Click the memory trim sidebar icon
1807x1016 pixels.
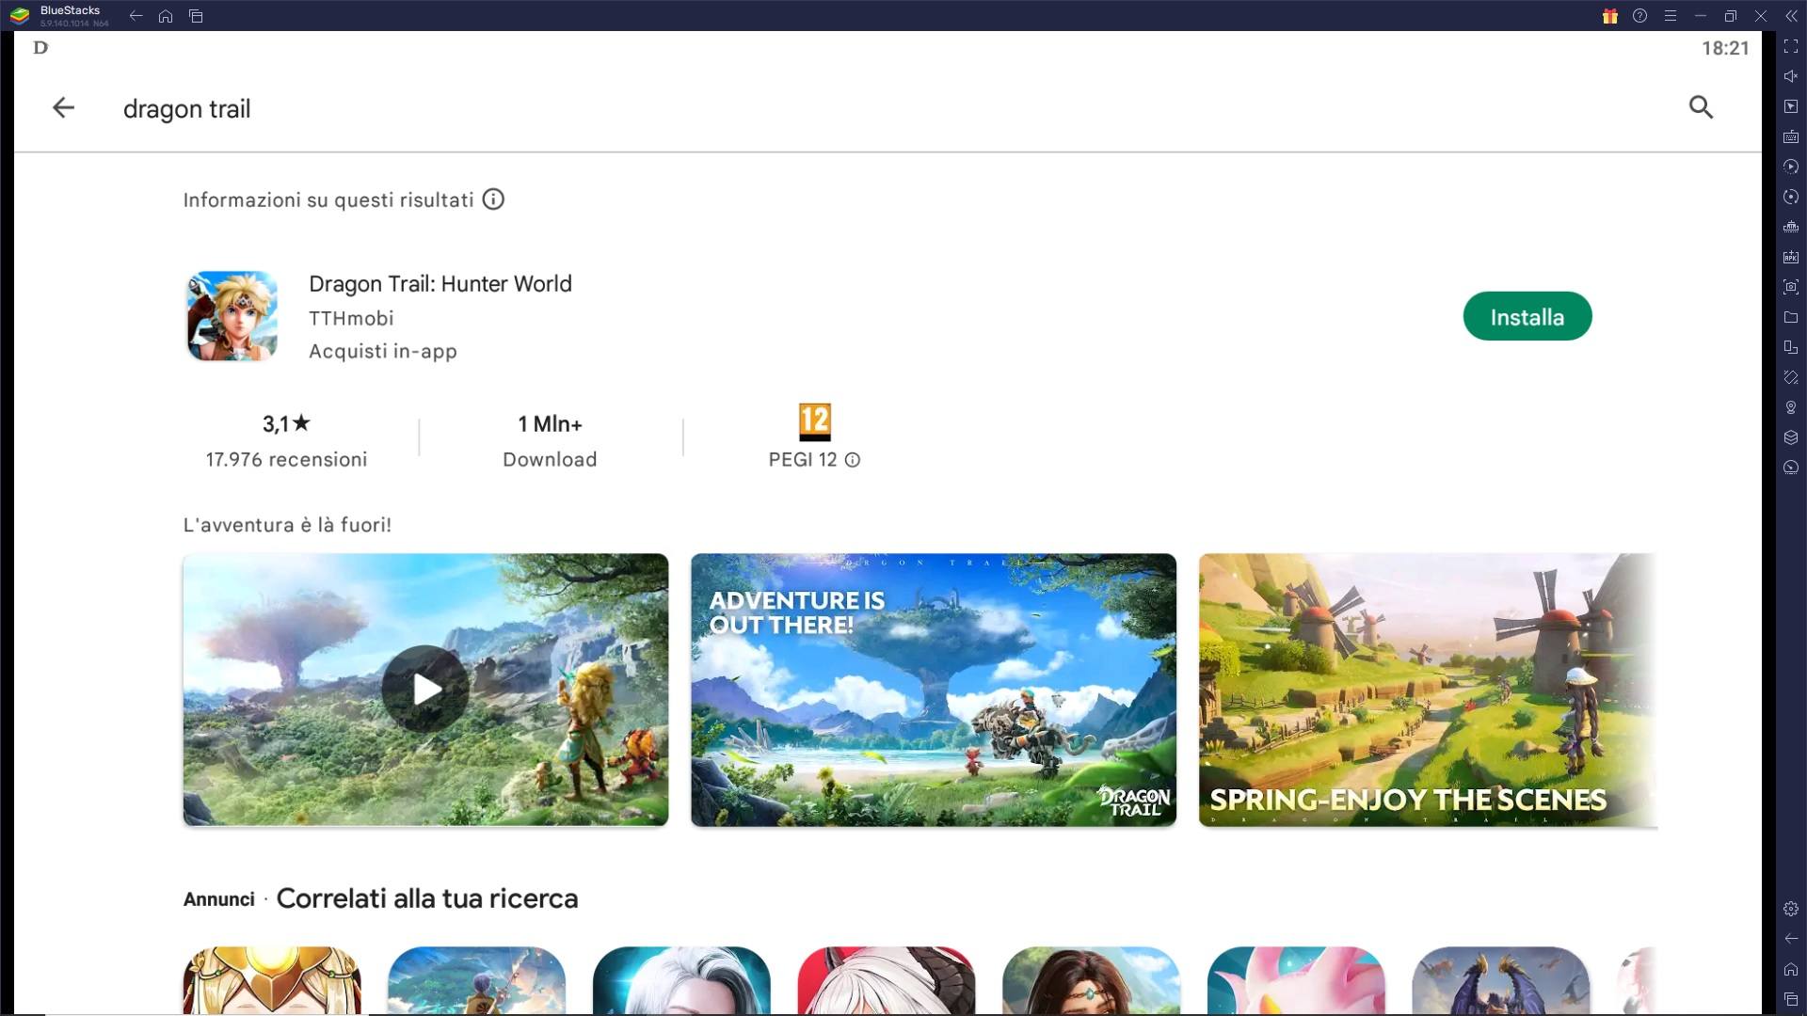click(x=1791, y=227)
